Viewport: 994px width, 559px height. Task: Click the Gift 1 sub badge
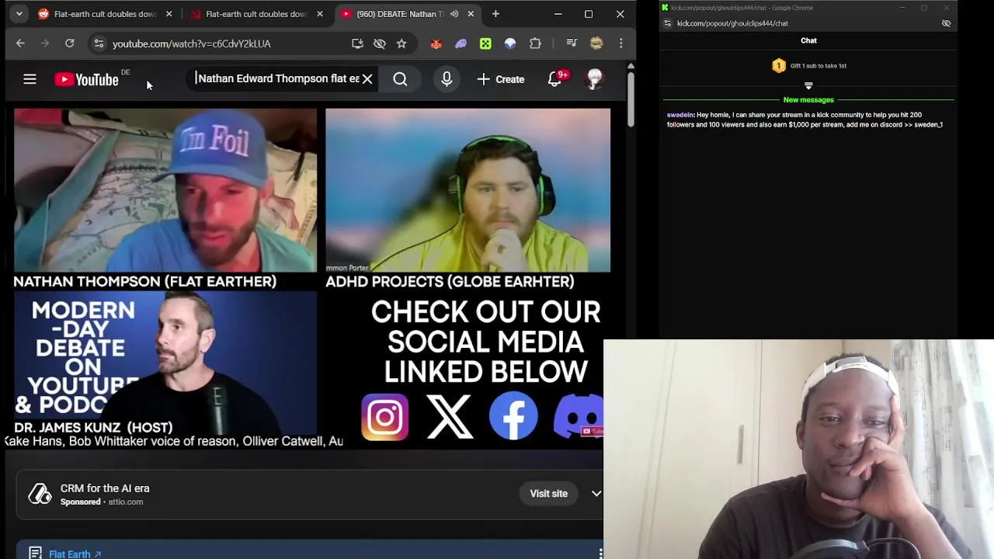(x=779, y=66)
